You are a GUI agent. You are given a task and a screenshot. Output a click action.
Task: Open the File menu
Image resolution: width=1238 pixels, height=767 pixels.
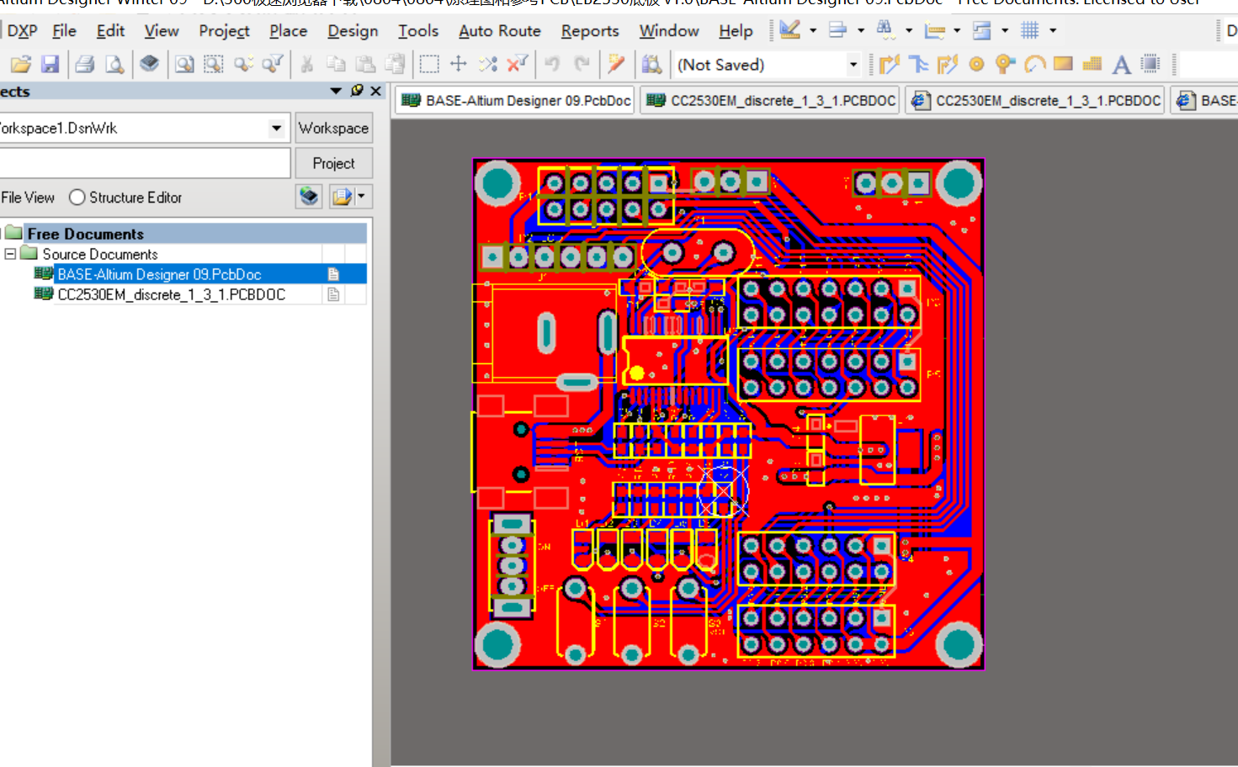(x=64, y=30)
